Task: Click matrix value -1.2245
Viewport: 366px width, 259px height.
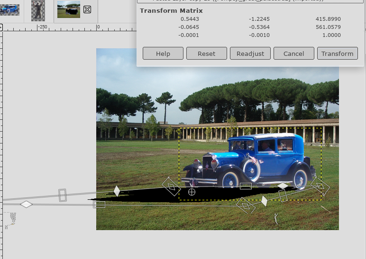Action: [259, 19]
